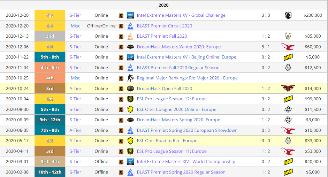Click Intel league icon beside Global Challenge
328x177 pixels.
point(130,15)
